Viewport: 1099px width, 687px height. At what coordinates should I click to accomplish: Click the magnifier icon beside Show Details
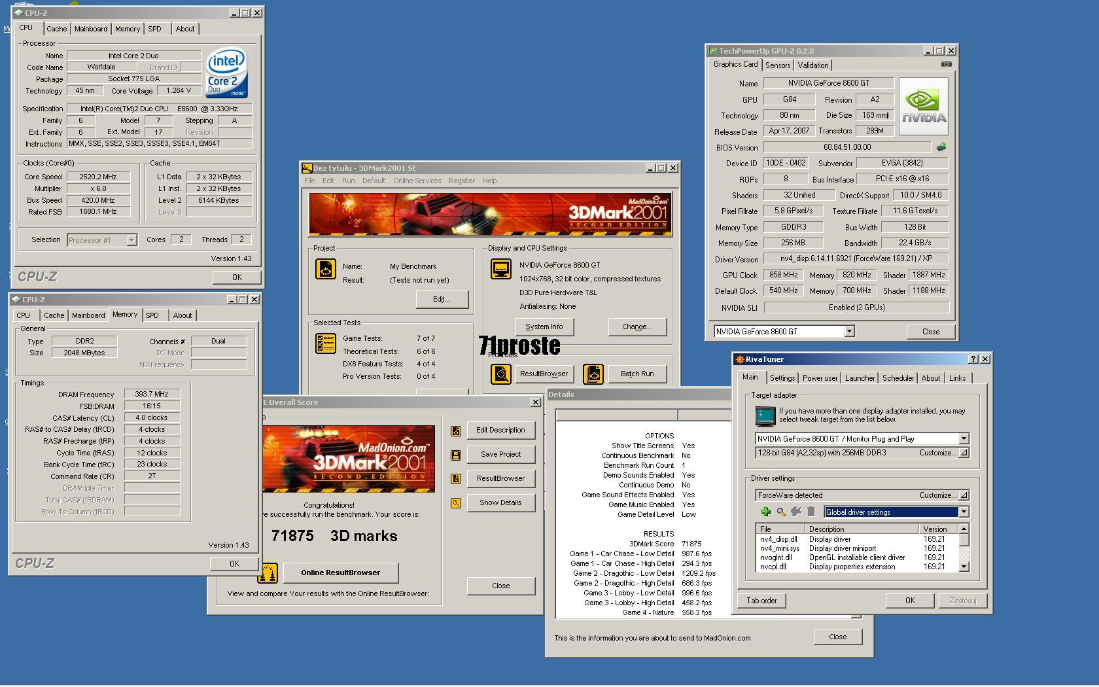point(456,503)
